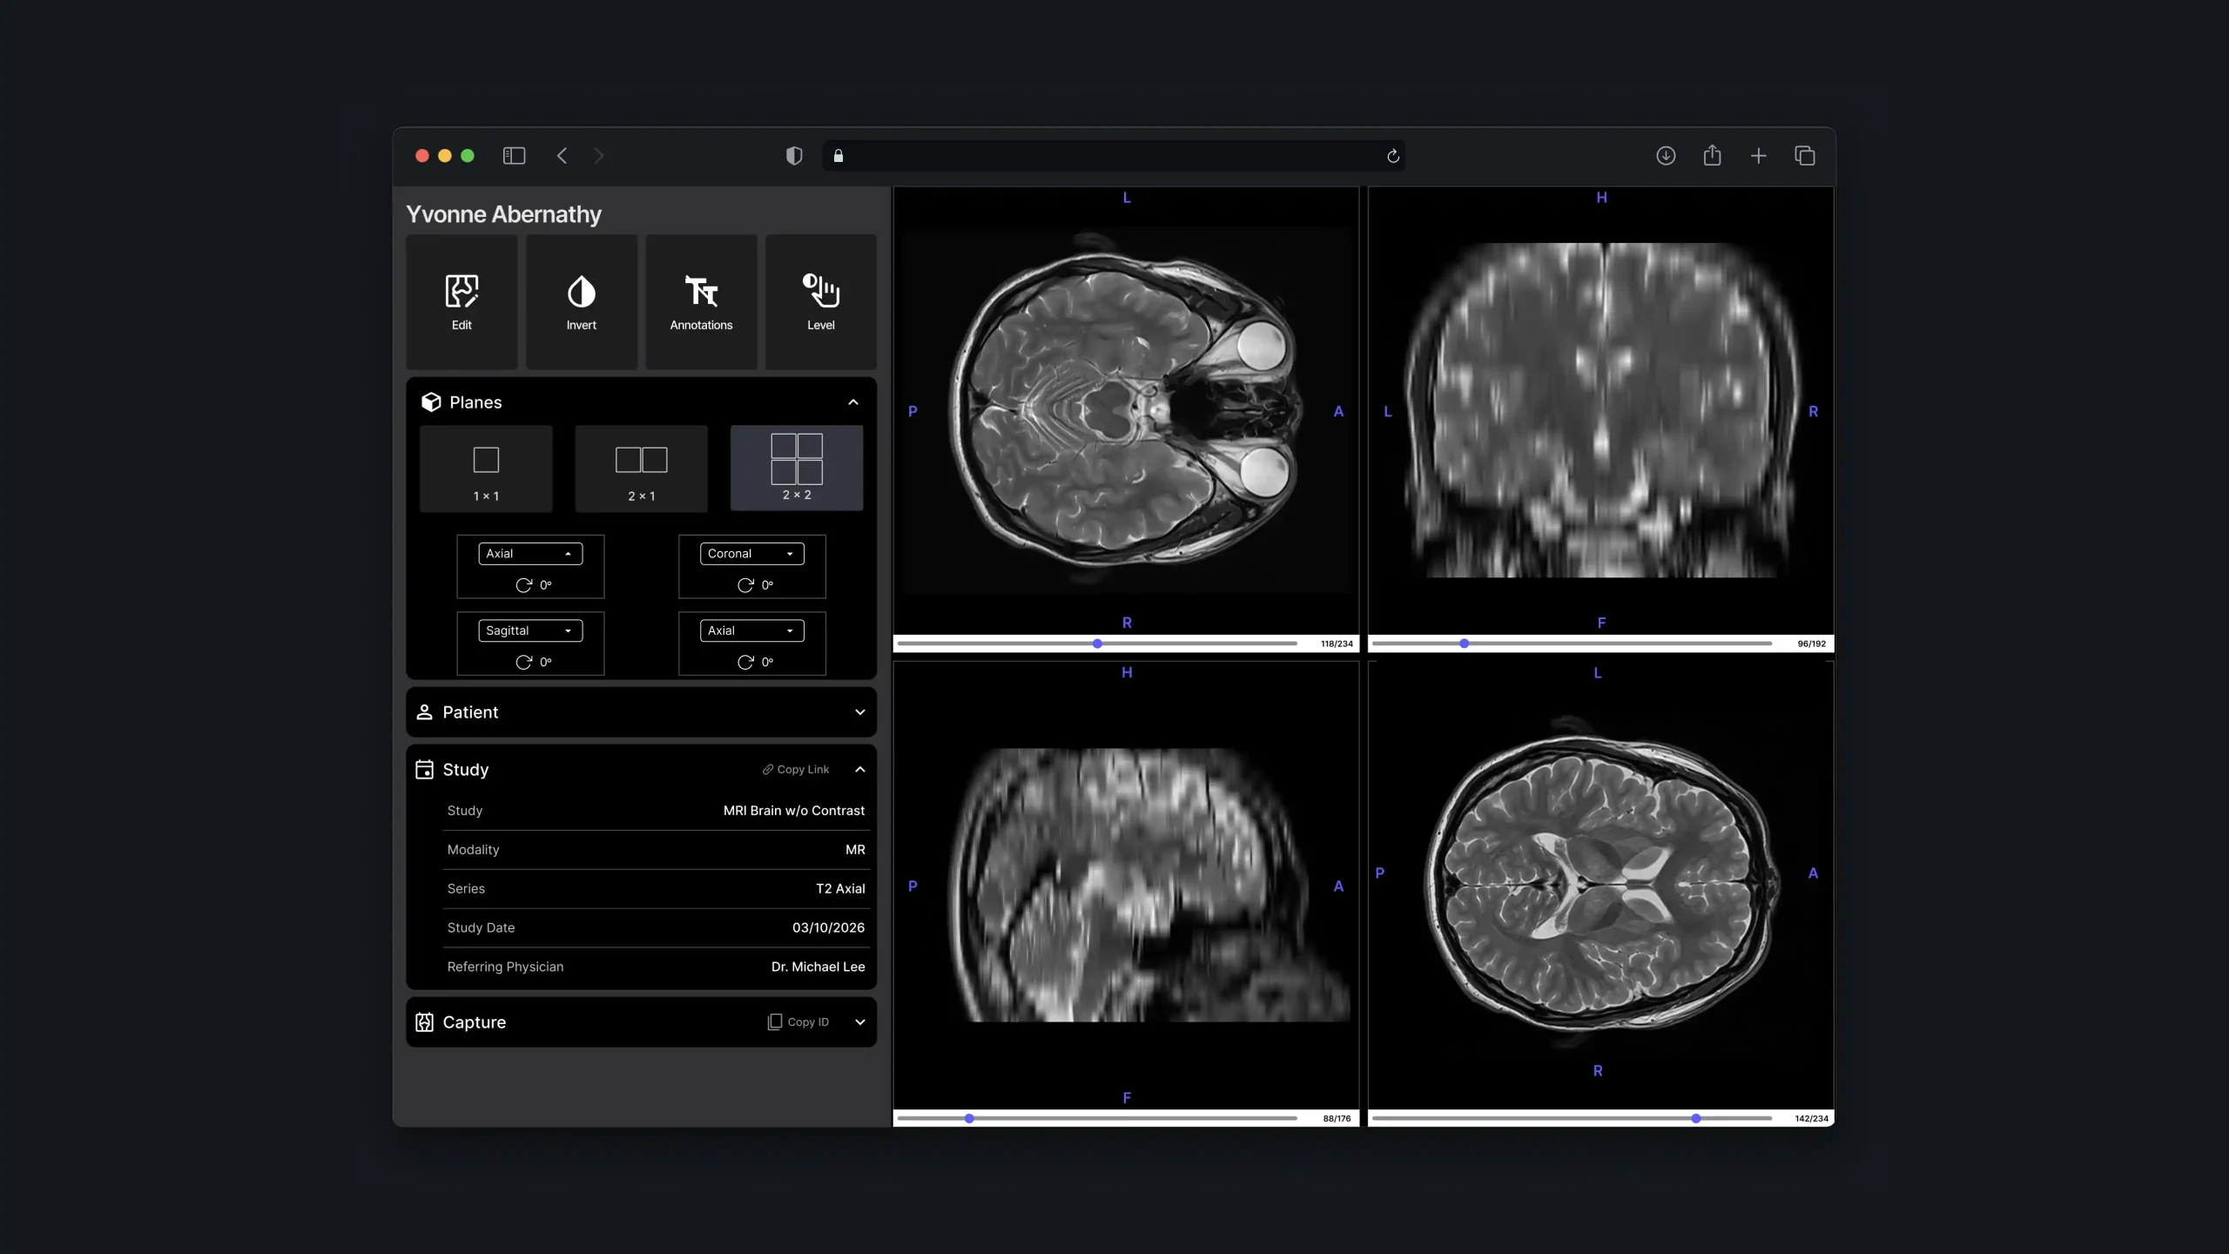Go back with the browser back arrow

(x=562, y=156)
